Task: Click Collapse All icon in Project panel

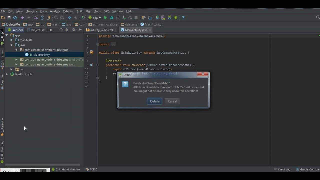Action: (x=66, y=30)
